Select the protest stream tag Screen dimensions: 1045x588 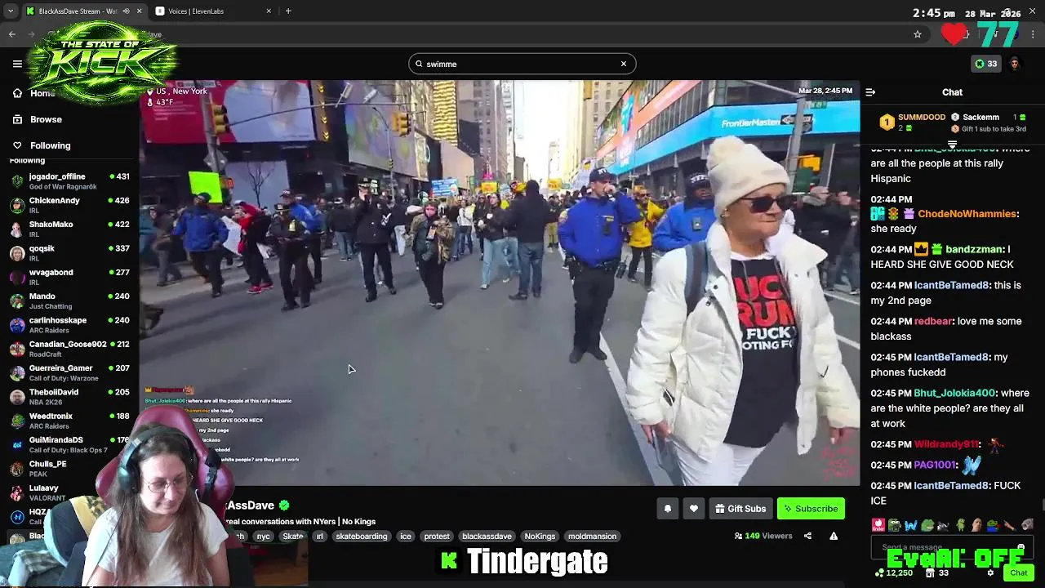pos(437,537)
